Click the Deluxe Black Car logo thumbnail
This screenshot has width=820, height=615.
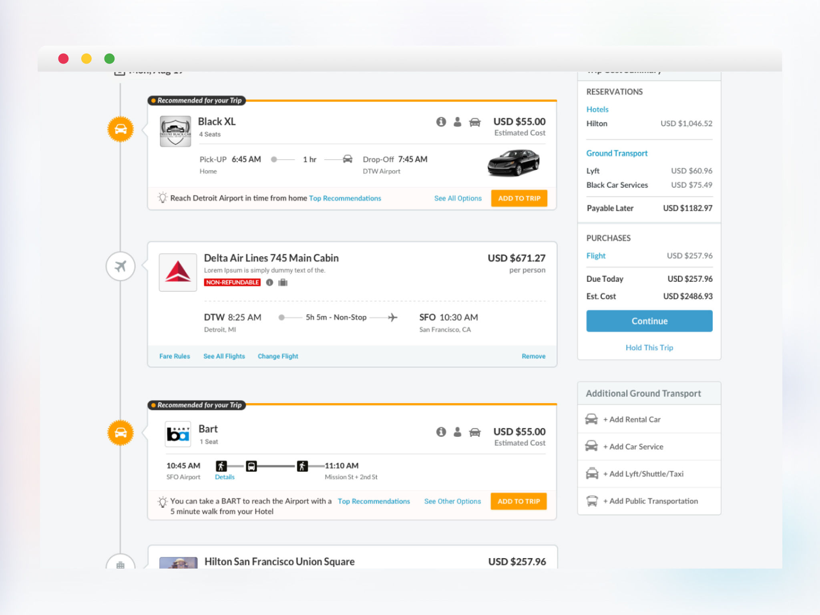(x=175, y=131)
